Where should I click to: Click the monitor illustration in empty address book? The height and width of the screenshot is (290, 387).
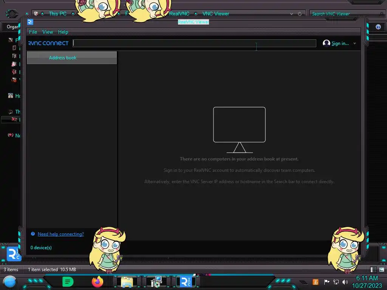(239, 130)
